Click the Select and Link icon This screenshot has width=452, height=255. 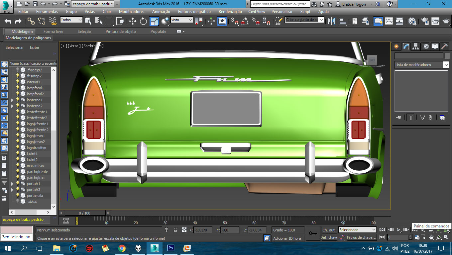(31, 21)
